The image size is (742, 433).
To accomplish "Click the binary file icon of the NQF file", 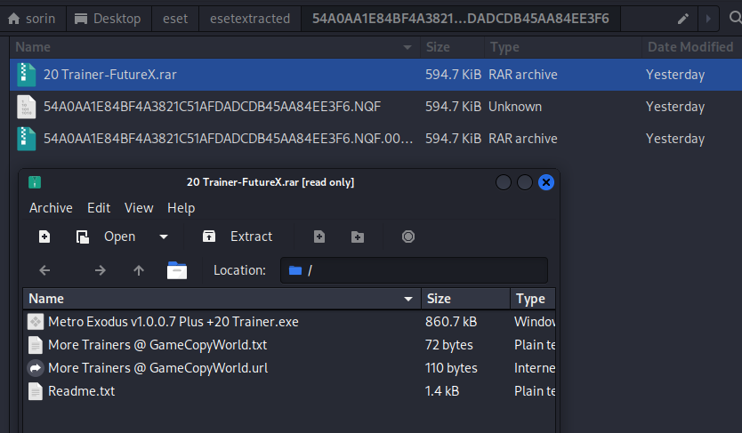I will coord(27,107).
